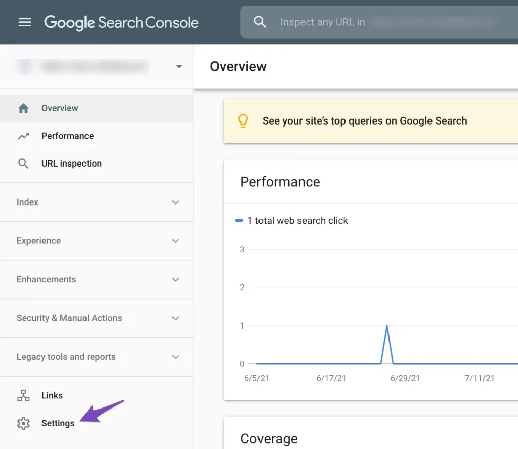
Task: Open the hamburger navigation menu
Action: (x=25, y=22)
